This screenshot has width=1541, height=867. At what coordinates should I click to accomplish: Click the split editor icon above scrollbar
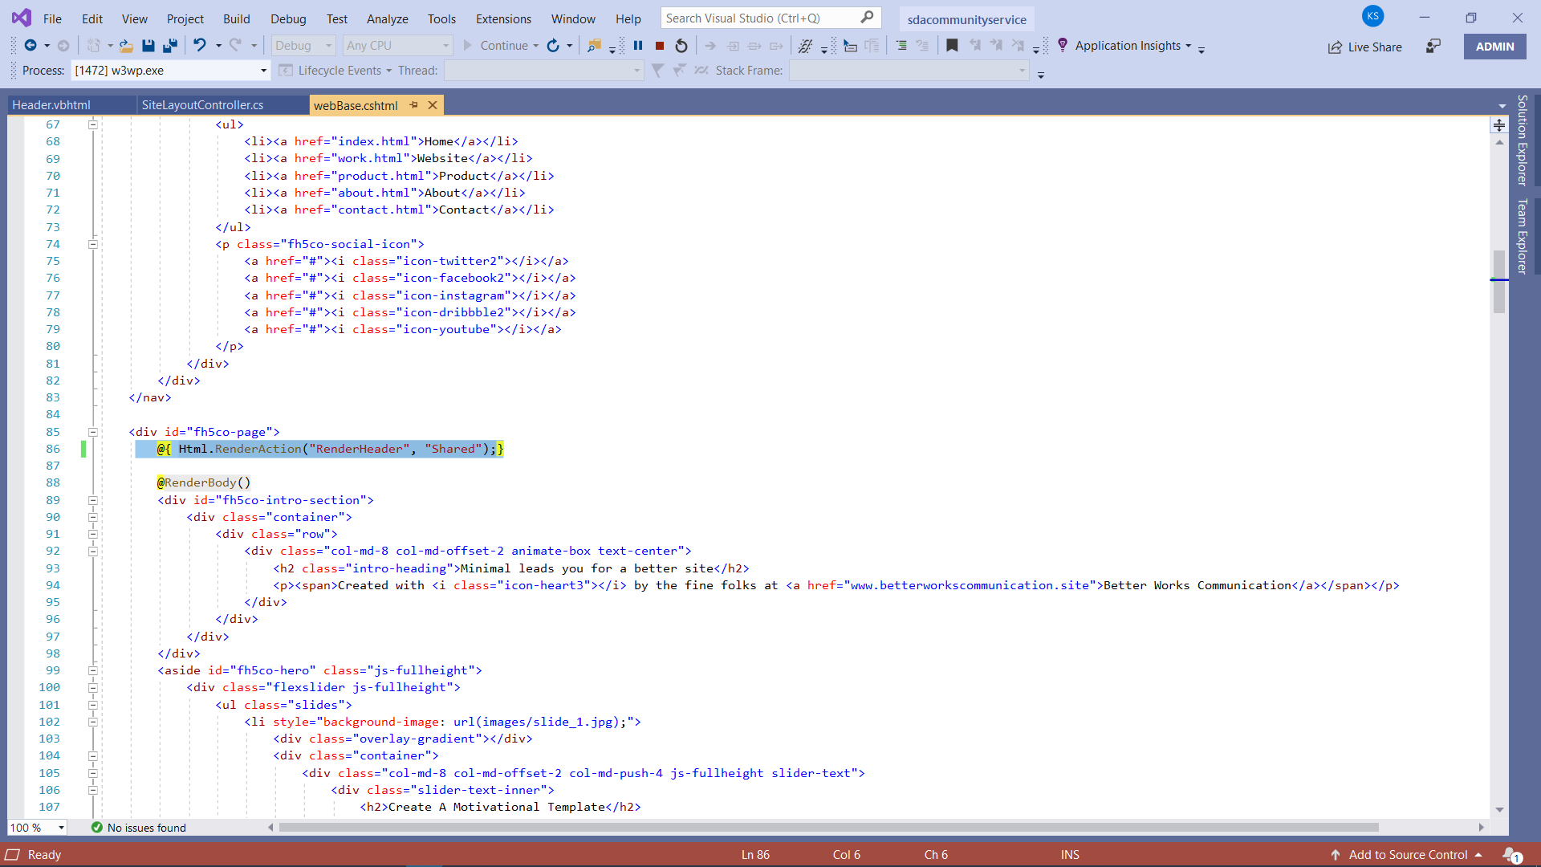pos(1499,124)
